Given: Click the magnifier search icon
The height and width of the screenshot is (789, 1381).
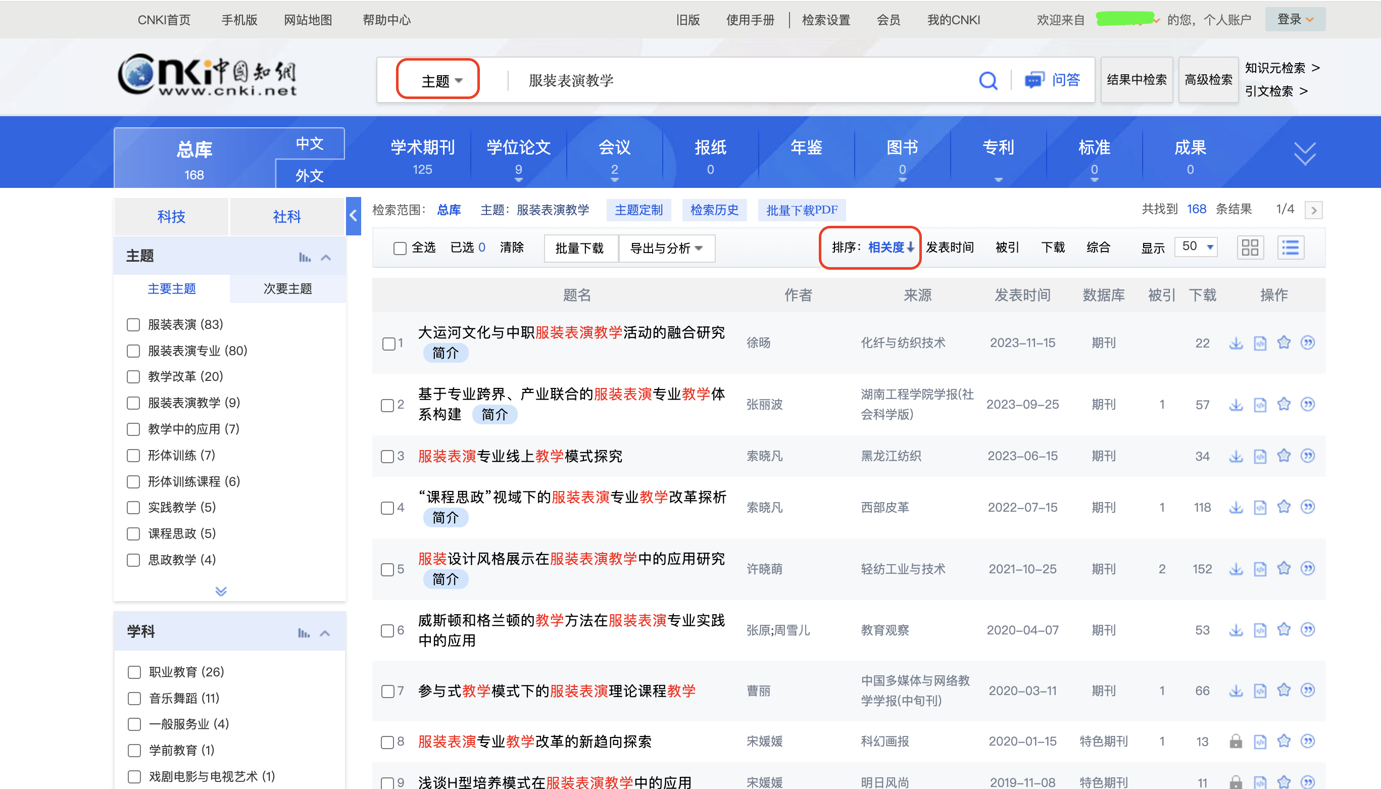Looking at the screenshot, I should pyautogui.click(x=988, y=81).
